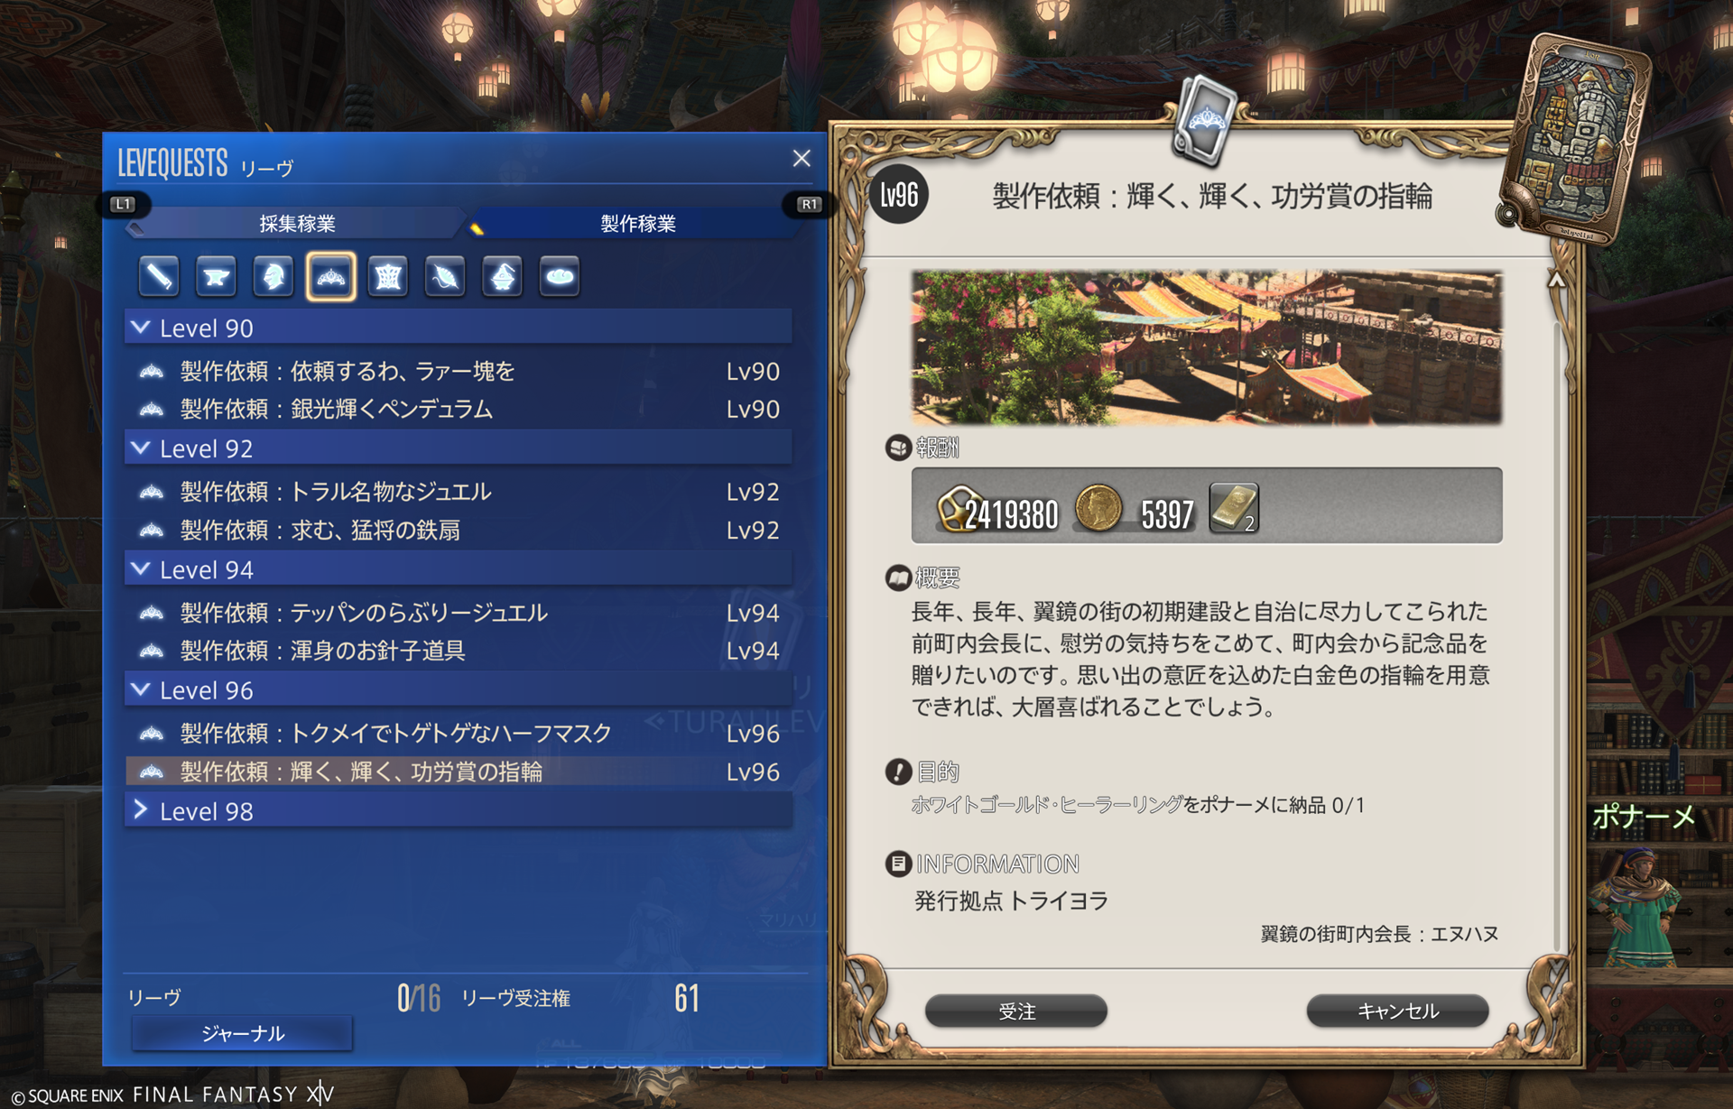Switch to the 製作稼業 tab

(x=637, y=224)
